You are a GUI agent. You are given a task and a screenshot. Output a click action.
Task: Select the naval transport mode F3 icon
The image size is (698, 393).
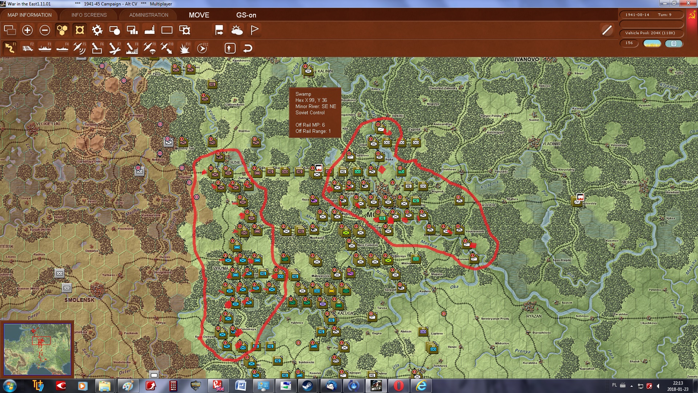(45, 48)
